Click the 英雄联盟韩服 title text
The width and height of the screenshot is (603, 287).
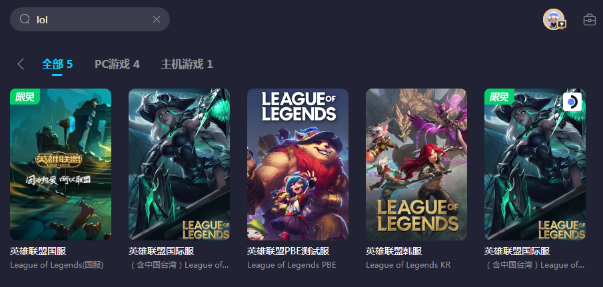(394, 251)
